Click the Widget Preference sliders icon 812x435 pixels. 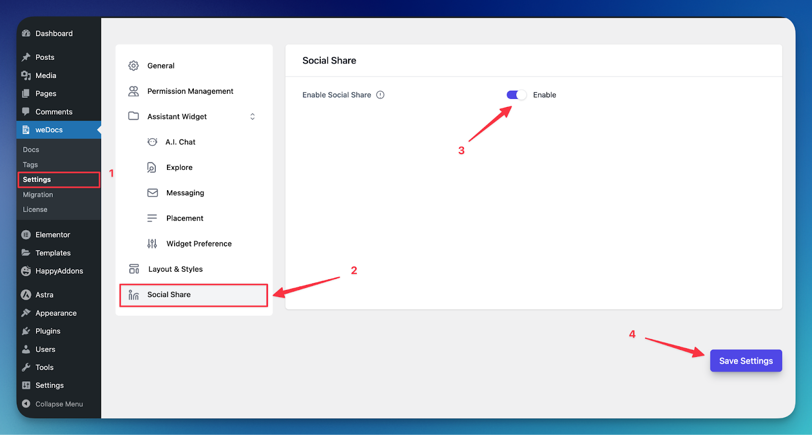152,244
